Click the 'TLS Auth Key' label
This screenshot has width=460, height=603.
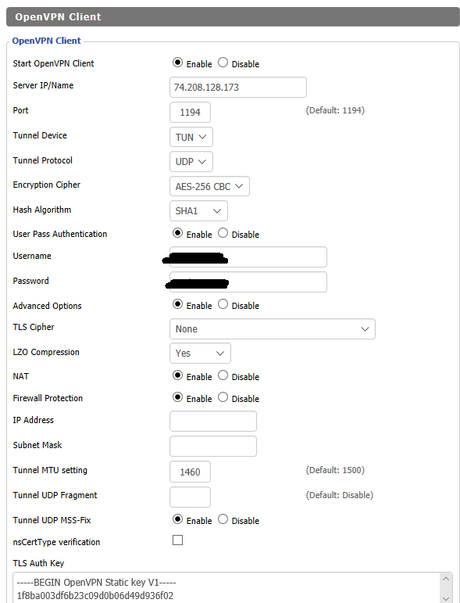(x=38, y=563)
